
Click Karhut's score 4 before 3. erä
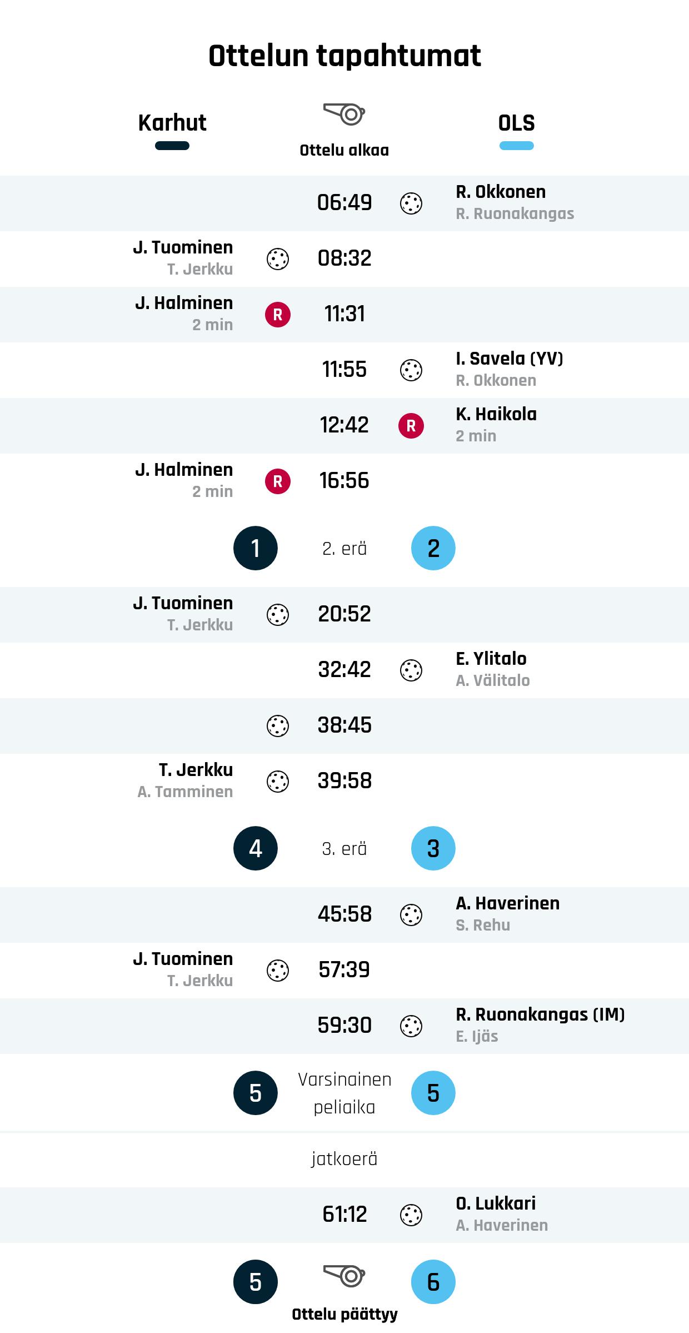256,848
